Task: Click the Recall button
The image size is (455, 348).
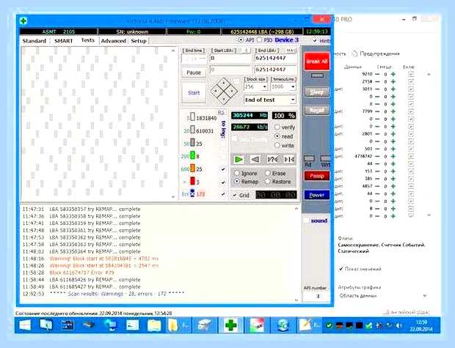Action: pos(317,111)
